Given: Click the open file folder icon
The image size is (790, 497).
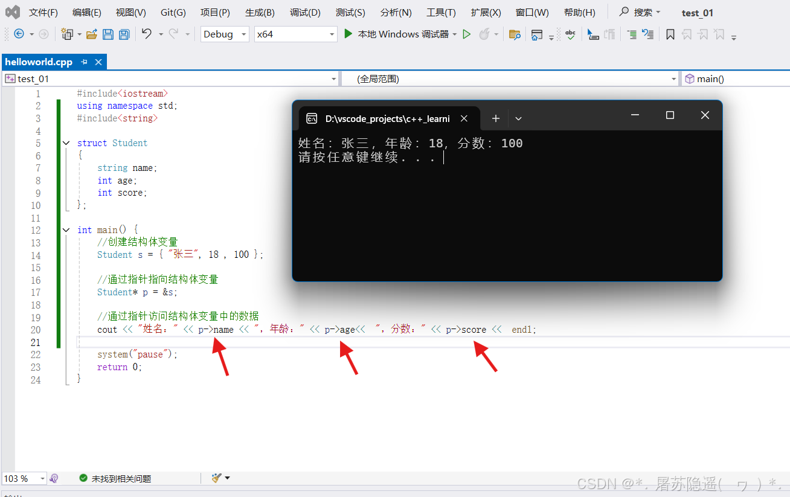Looking at the screenshot, I should [92, 34].
